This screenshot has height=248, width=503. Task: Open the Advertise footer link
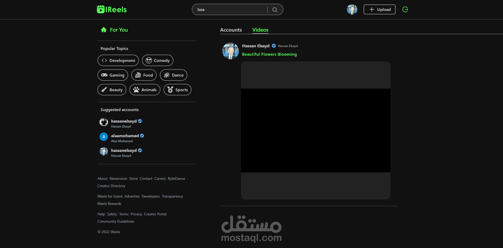coord(132,196)
